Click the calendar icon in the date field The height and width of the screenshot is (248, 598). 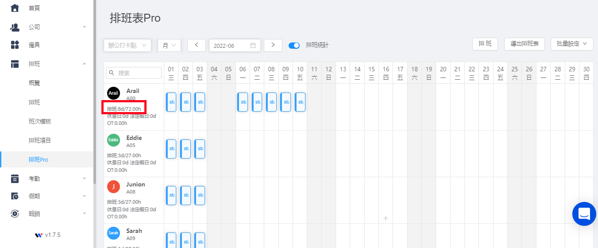(x=253, y=45)
